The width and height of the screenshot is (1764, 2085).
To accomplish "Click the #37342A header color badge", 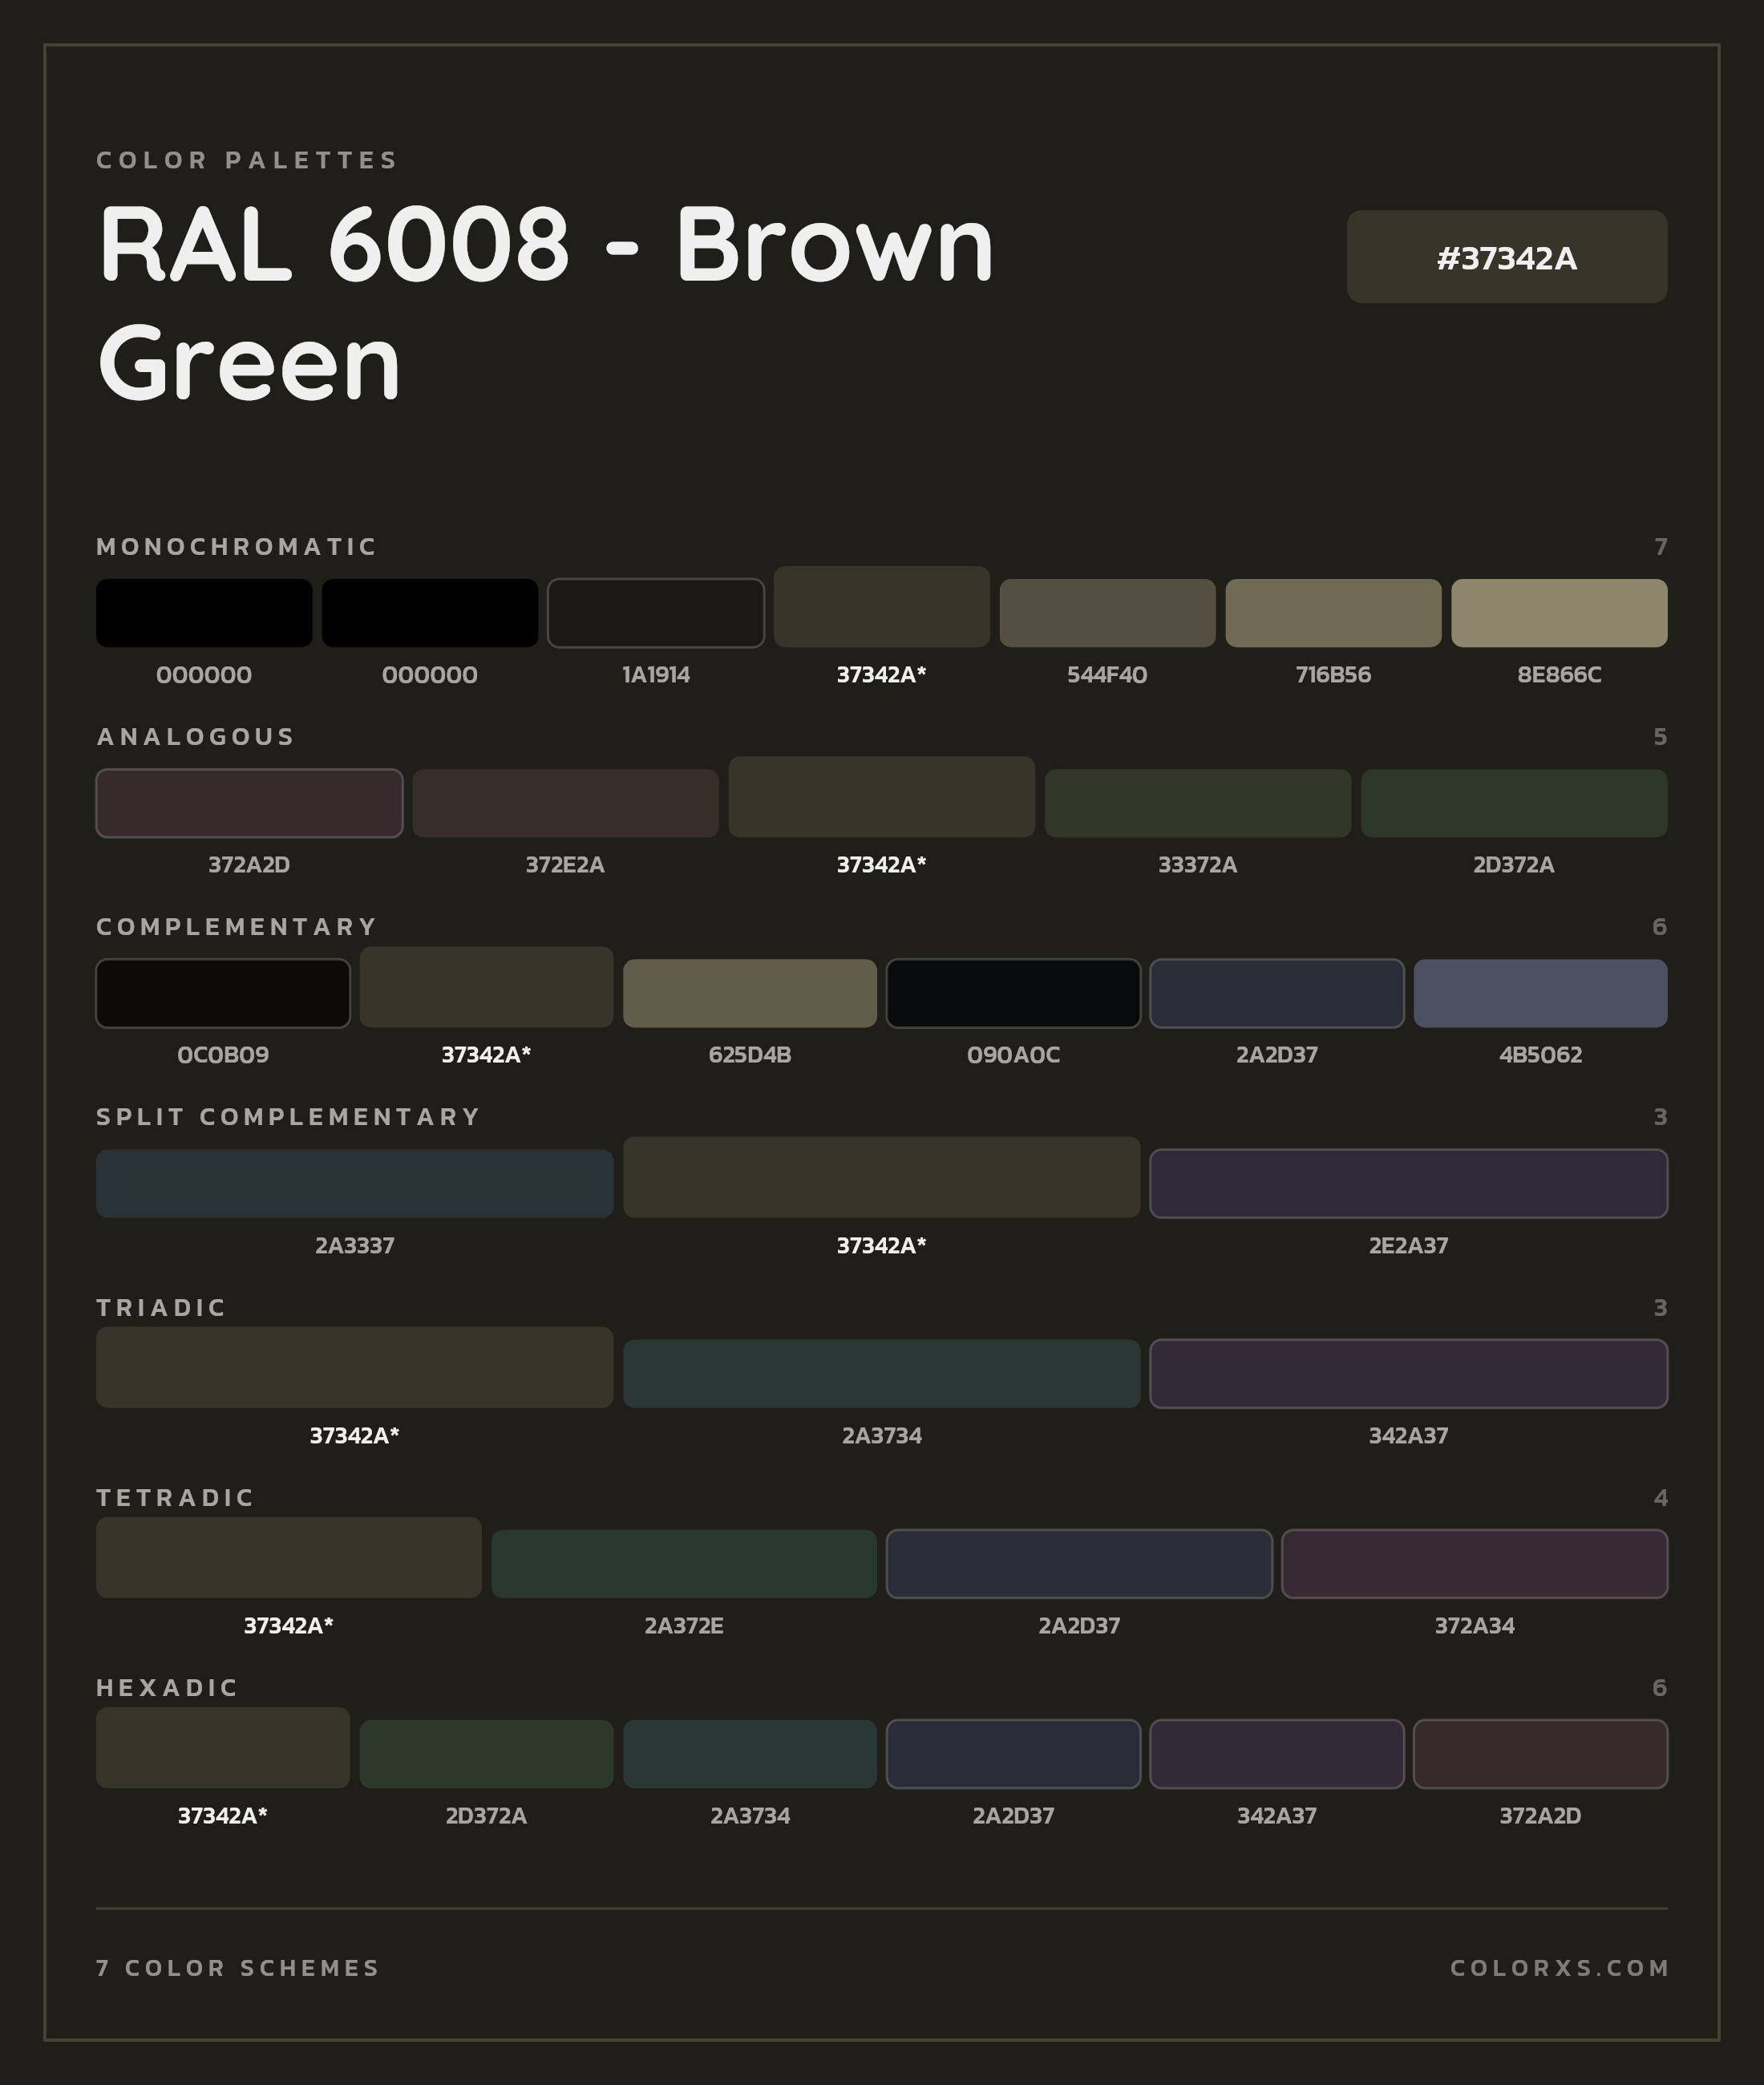I will click(1506, 256).
